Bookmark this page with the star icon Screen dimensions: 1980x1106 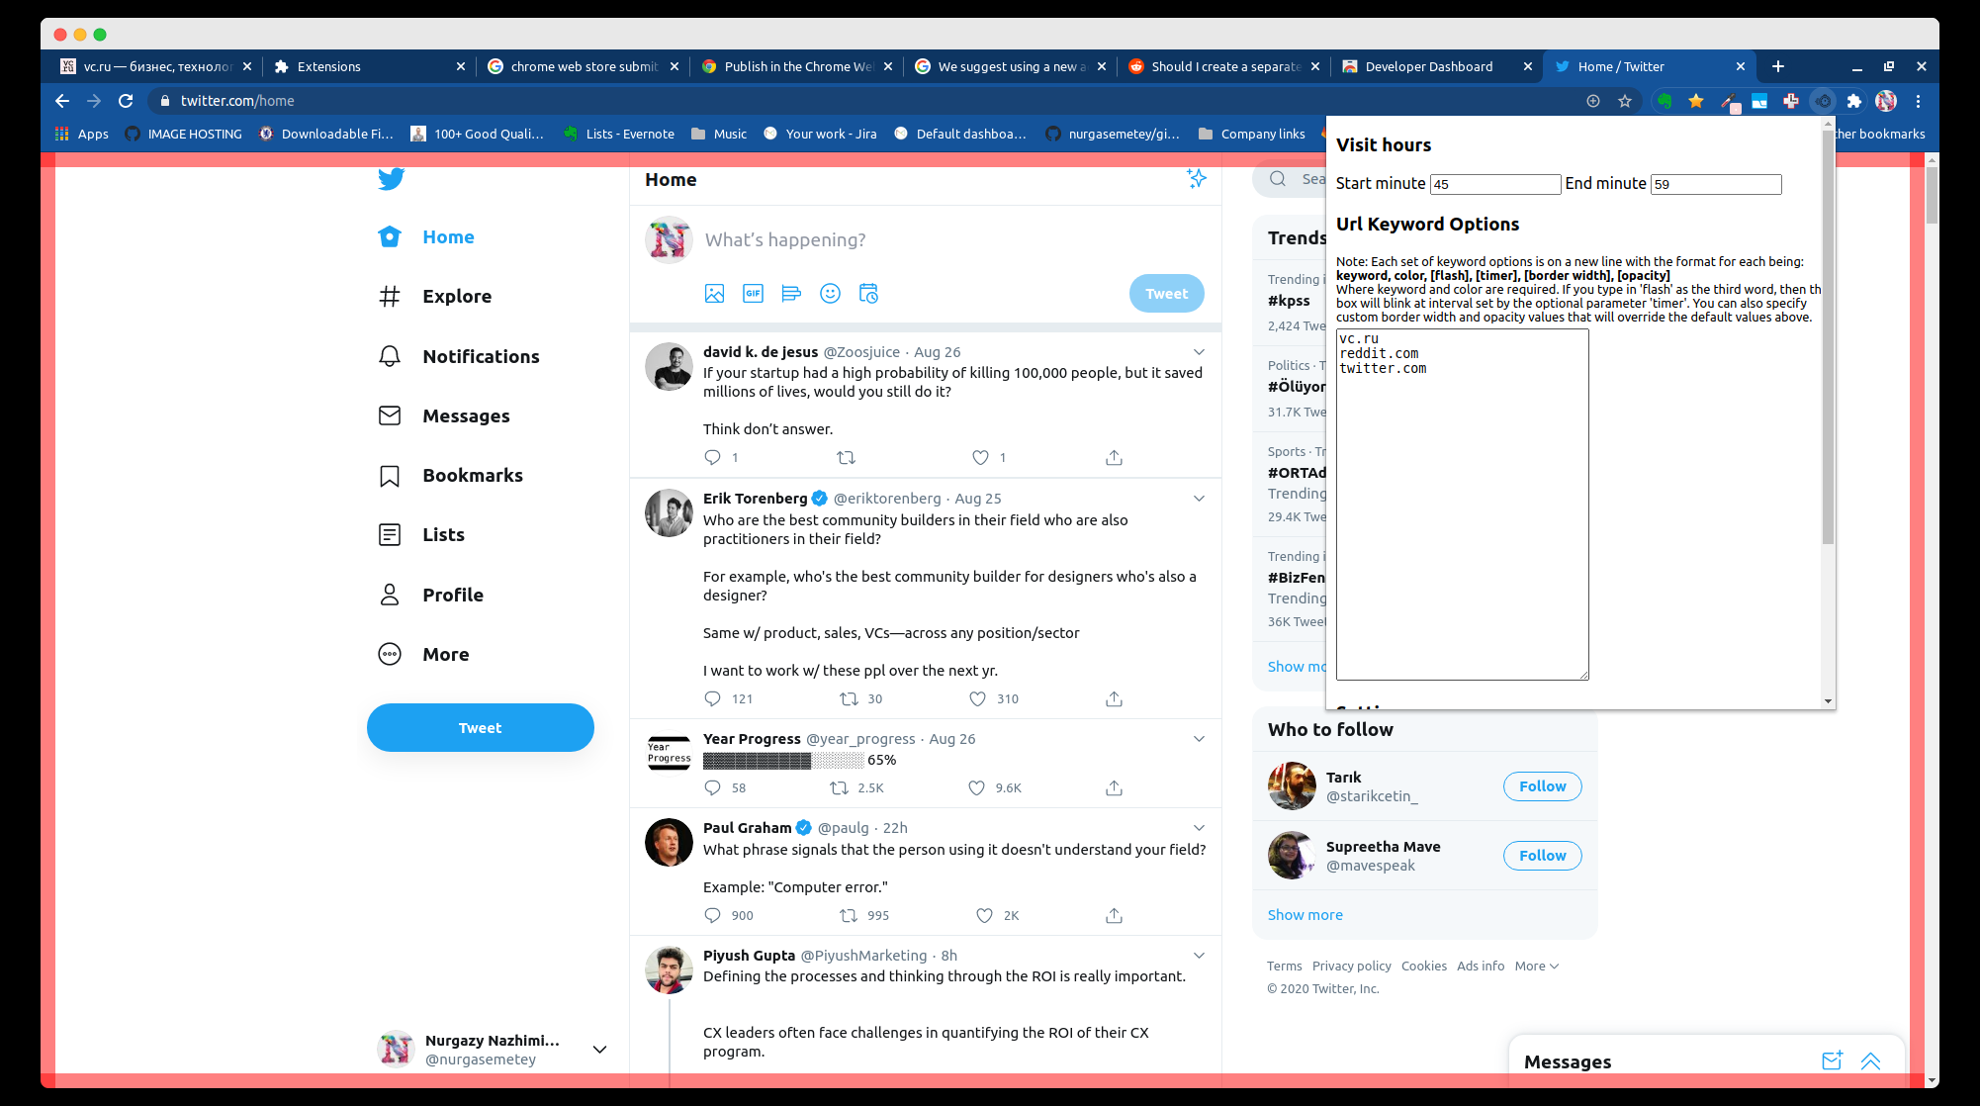coord(1624,101)
